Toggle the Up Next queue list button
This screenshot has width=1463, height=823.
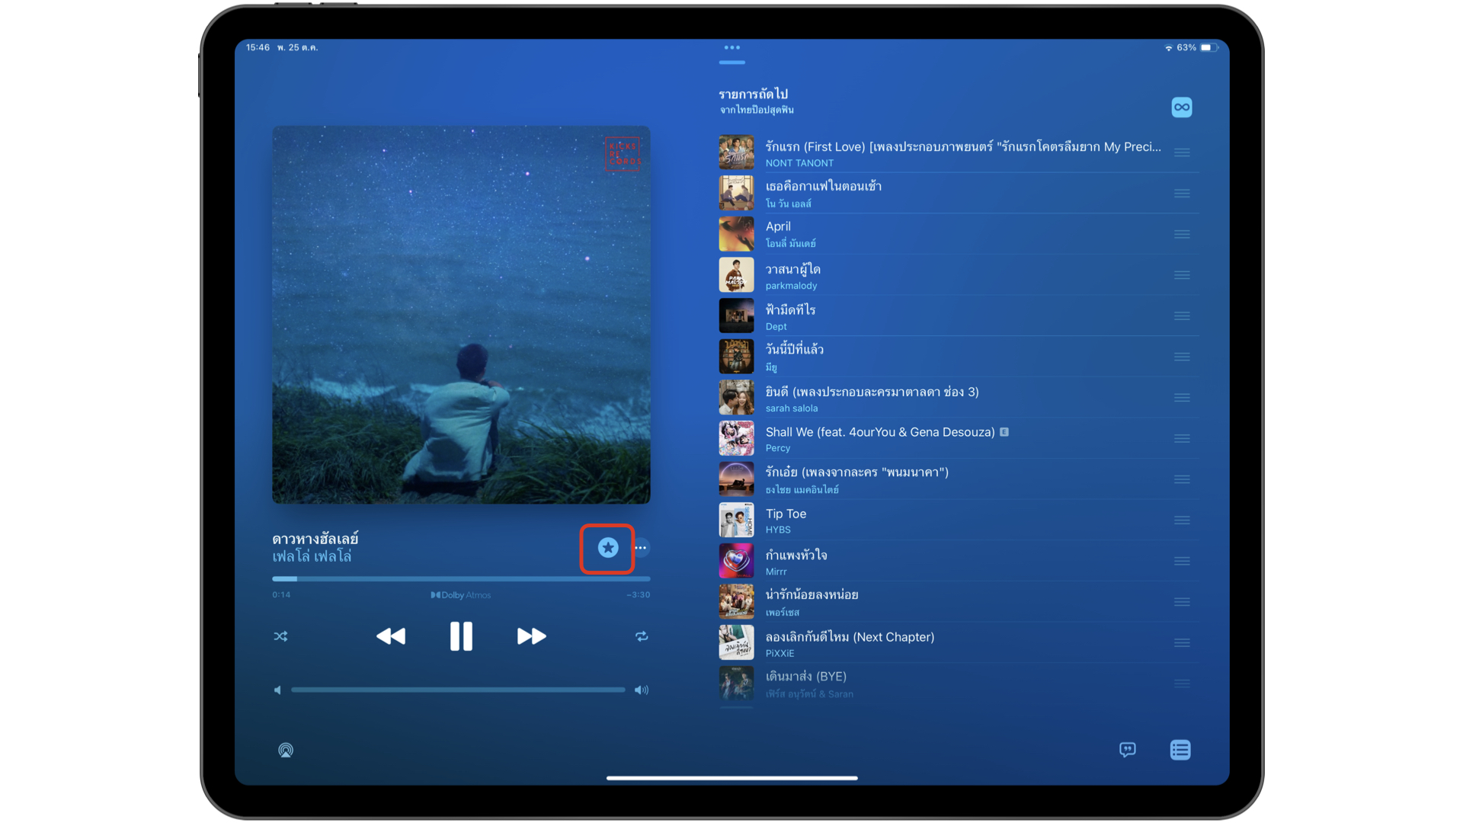pos(1180,750)
